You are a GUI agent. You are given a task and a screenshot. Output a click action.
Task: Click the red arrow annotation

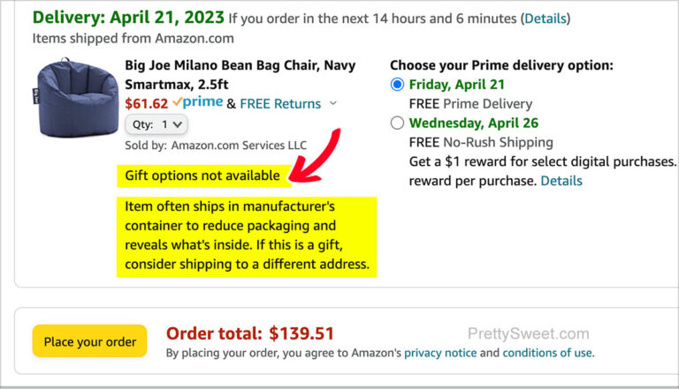pos(319,160)
